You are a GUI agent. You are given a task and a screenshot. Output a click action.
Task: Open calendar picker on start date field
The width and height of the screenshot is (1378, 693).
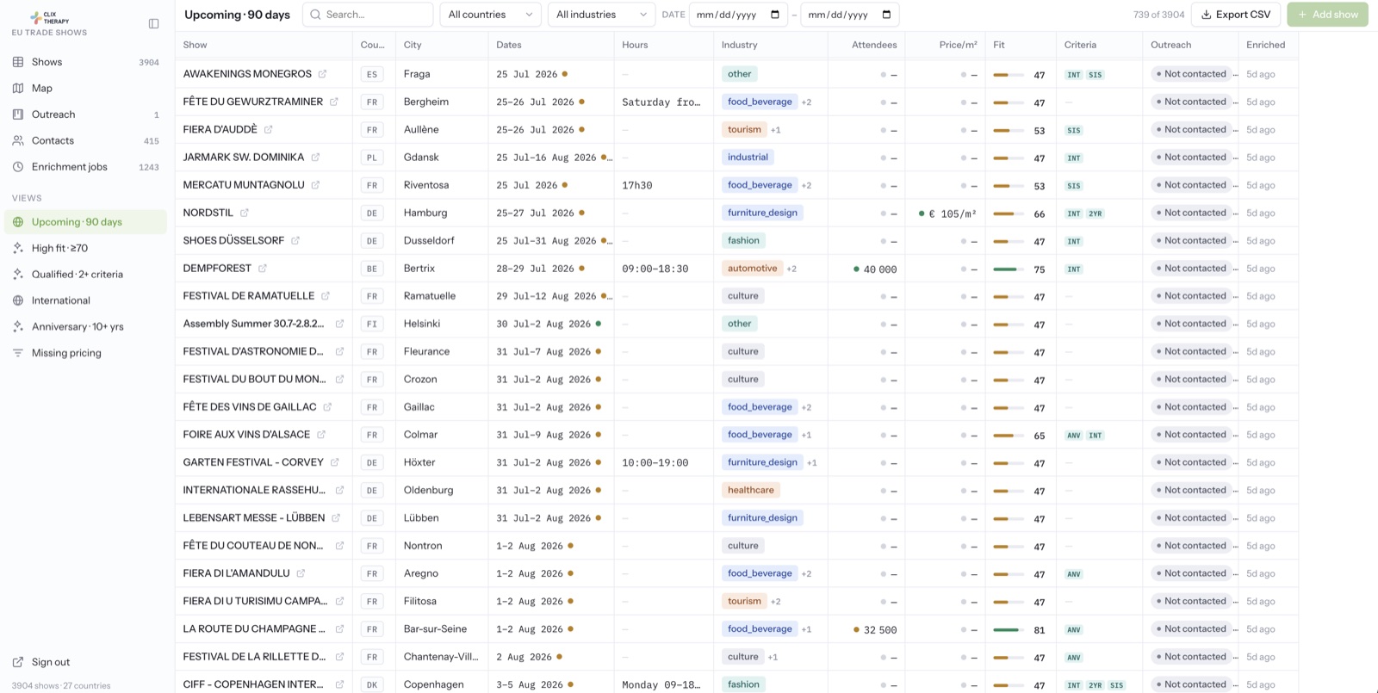(x=774, y=15)
